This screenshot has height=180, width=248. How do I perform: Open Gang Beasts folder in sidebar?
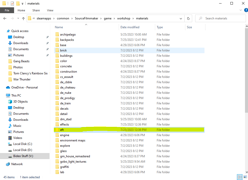21,61
